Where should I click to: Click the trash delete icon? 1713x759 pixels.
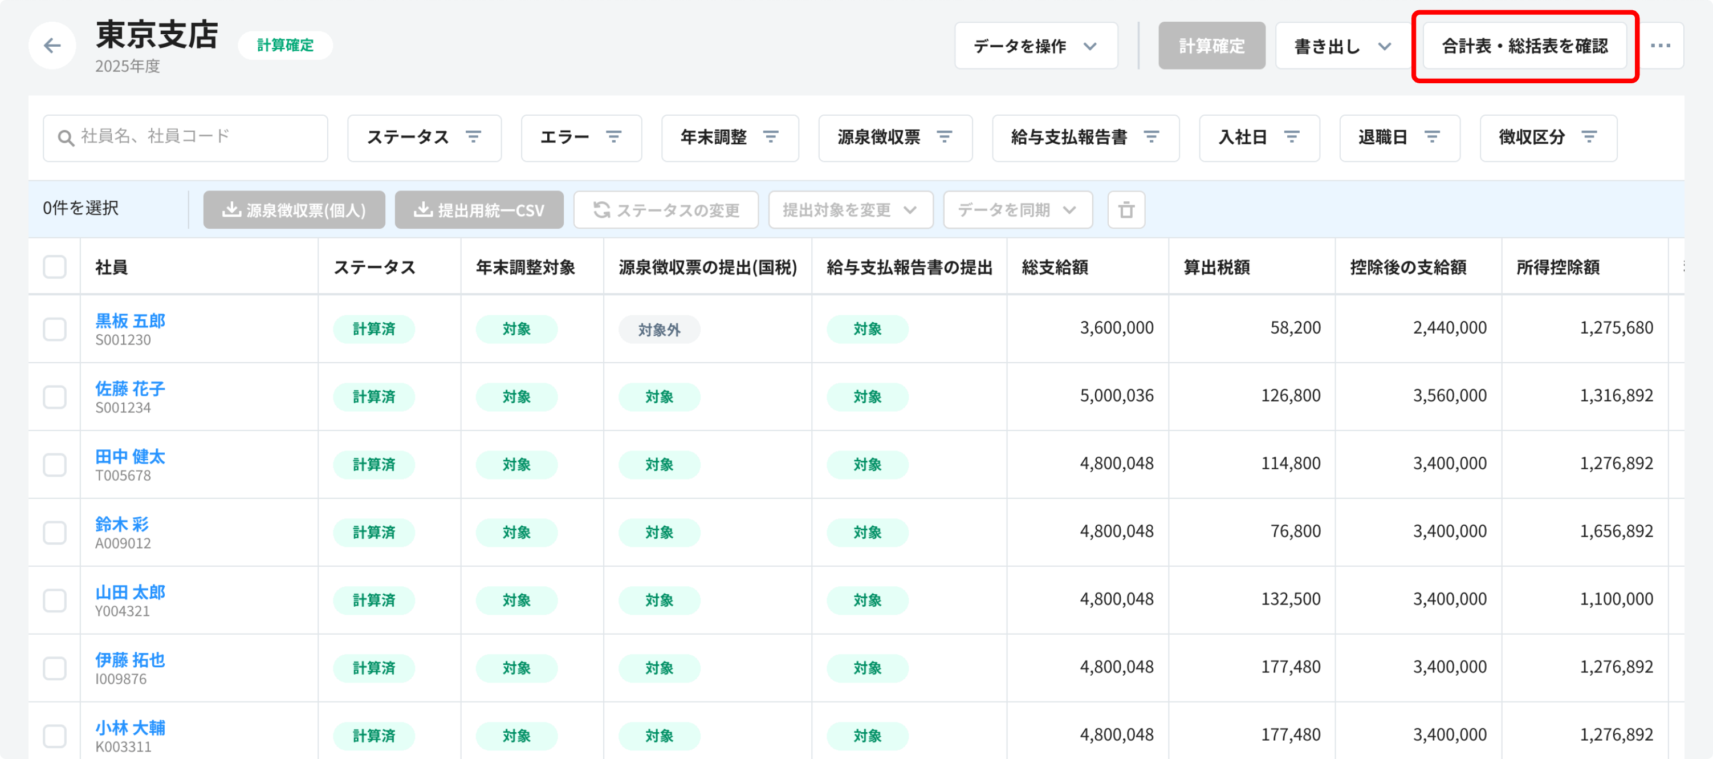pos(1126,210)
